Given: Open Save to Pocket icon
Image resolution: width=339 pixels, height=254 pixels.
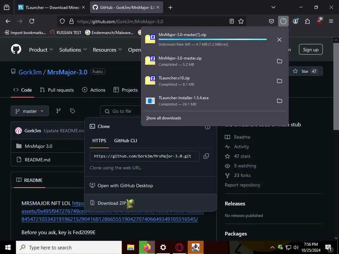Looking at the screenshot, I should pos(271,21).
